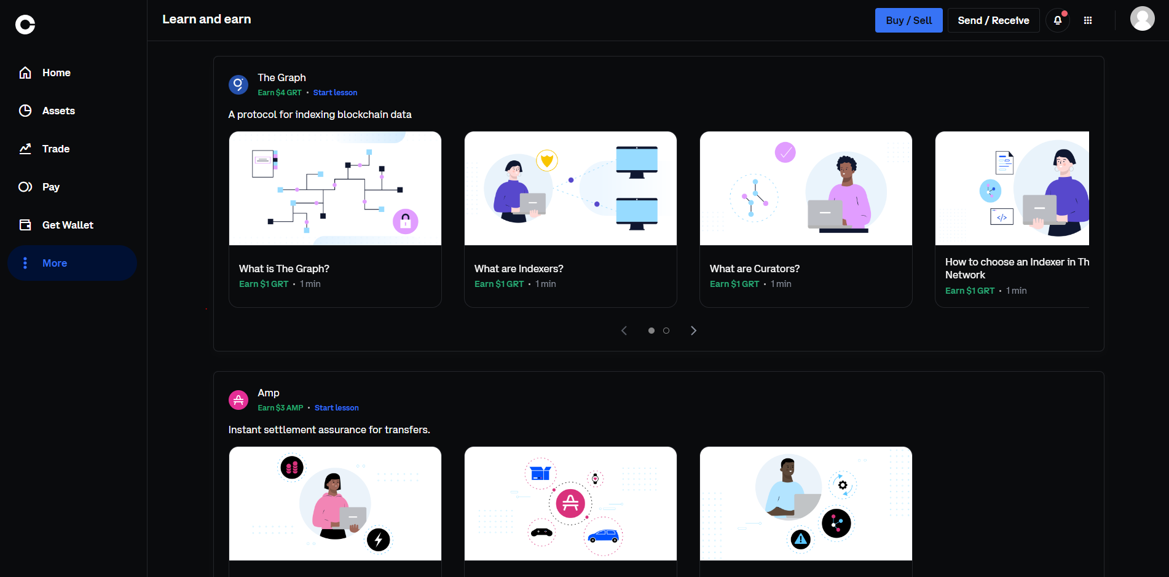Click the More three-dots icon
This screenshot has width=1169, height=577.
coord(25,263)
